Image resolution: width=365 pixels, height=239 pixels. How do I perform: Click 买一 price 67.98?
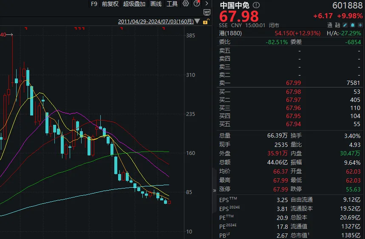pos(293,92)
